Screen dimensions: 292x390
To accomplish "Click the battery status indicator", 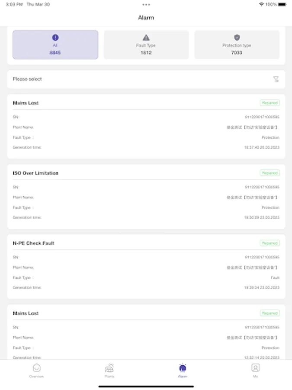I will pyautogui.click(x=282, y=4).
